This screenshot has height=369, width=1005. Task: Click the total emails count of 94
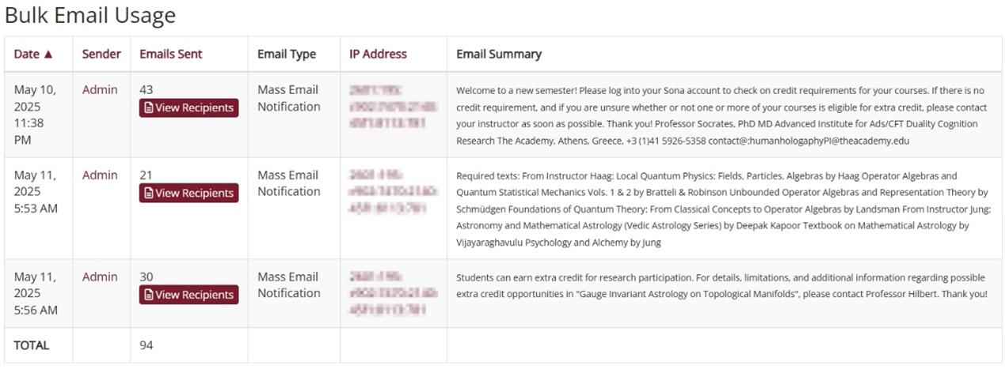[147, 345]
